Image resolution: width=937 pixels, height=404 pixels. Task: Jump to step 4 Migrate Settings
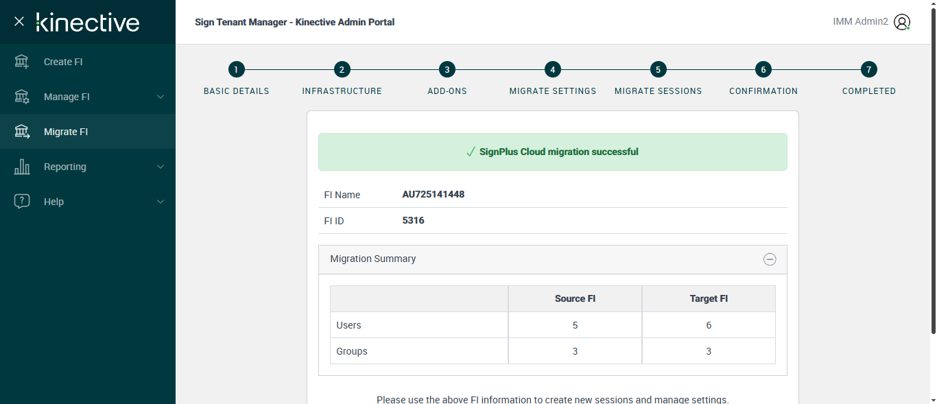pos(553,69)
